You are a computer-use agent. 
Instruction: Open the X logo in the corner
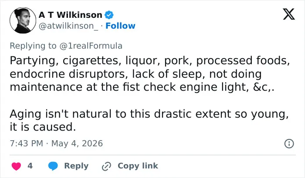pos(289,14)
